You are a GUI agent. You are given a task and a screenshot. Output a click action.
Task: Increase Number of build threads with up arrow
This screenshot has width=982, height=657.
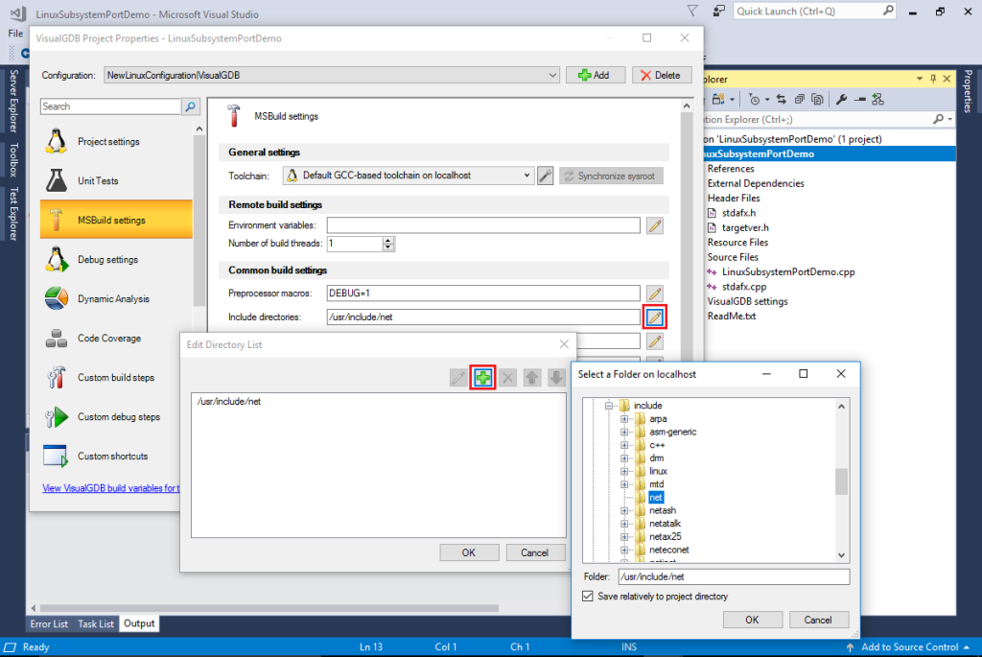(388, 240)
